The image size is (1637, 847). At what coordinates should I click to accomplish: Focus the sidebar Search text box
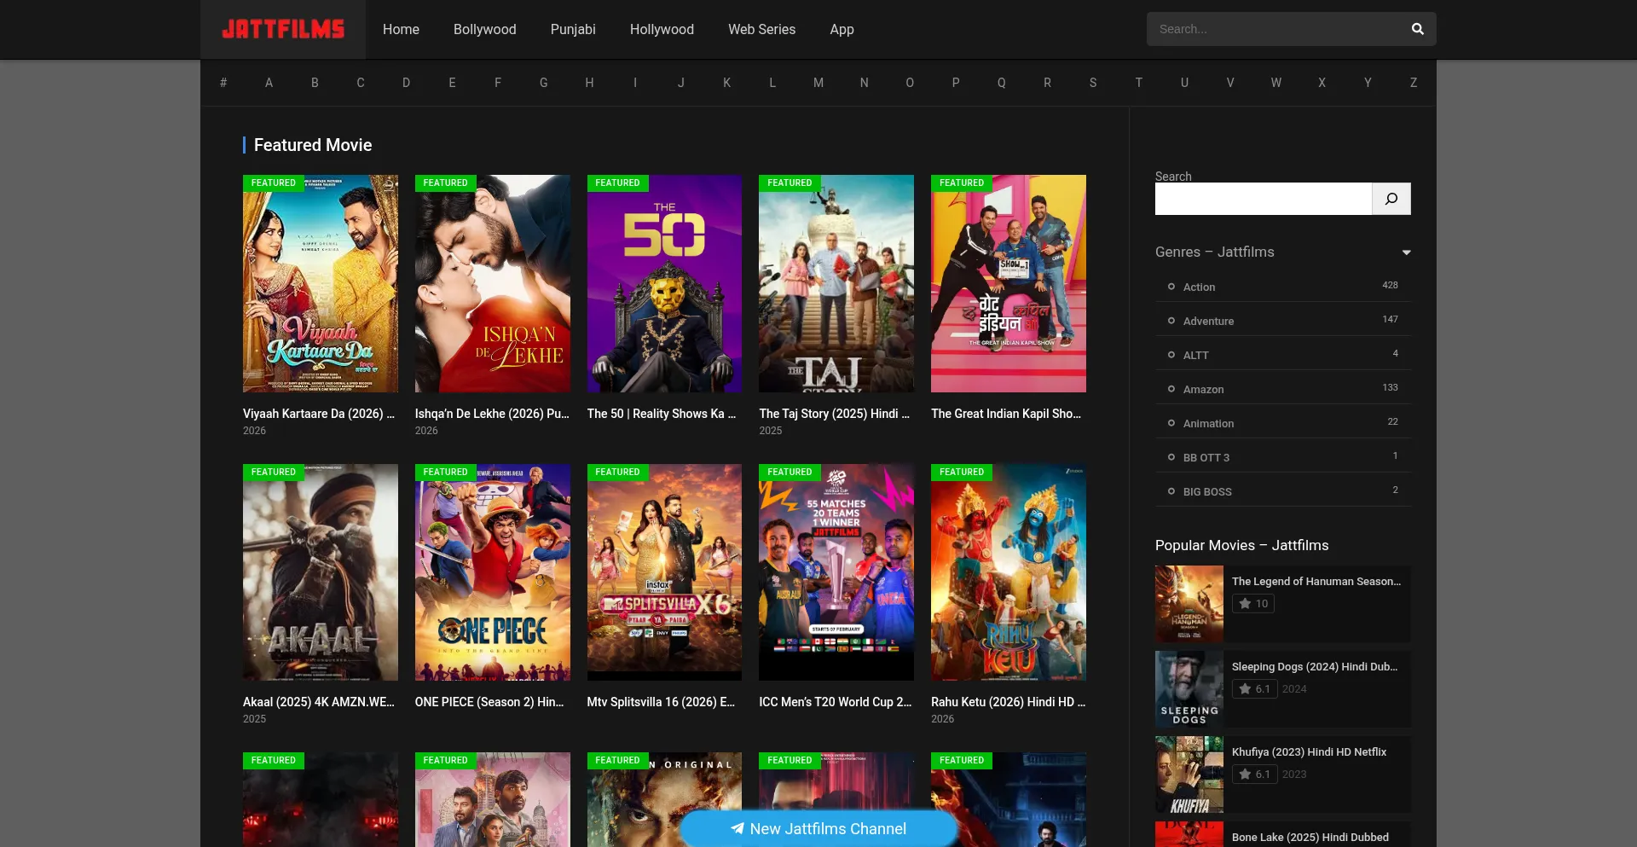pyautogui.click(x=1264, y=199)
